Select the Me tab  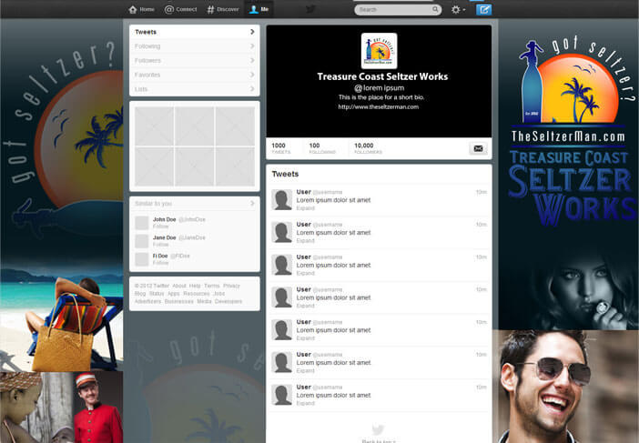click(259, 9)
